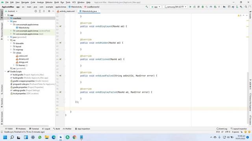
Task: Open the Project panel gear options
Action: (49, 11)
